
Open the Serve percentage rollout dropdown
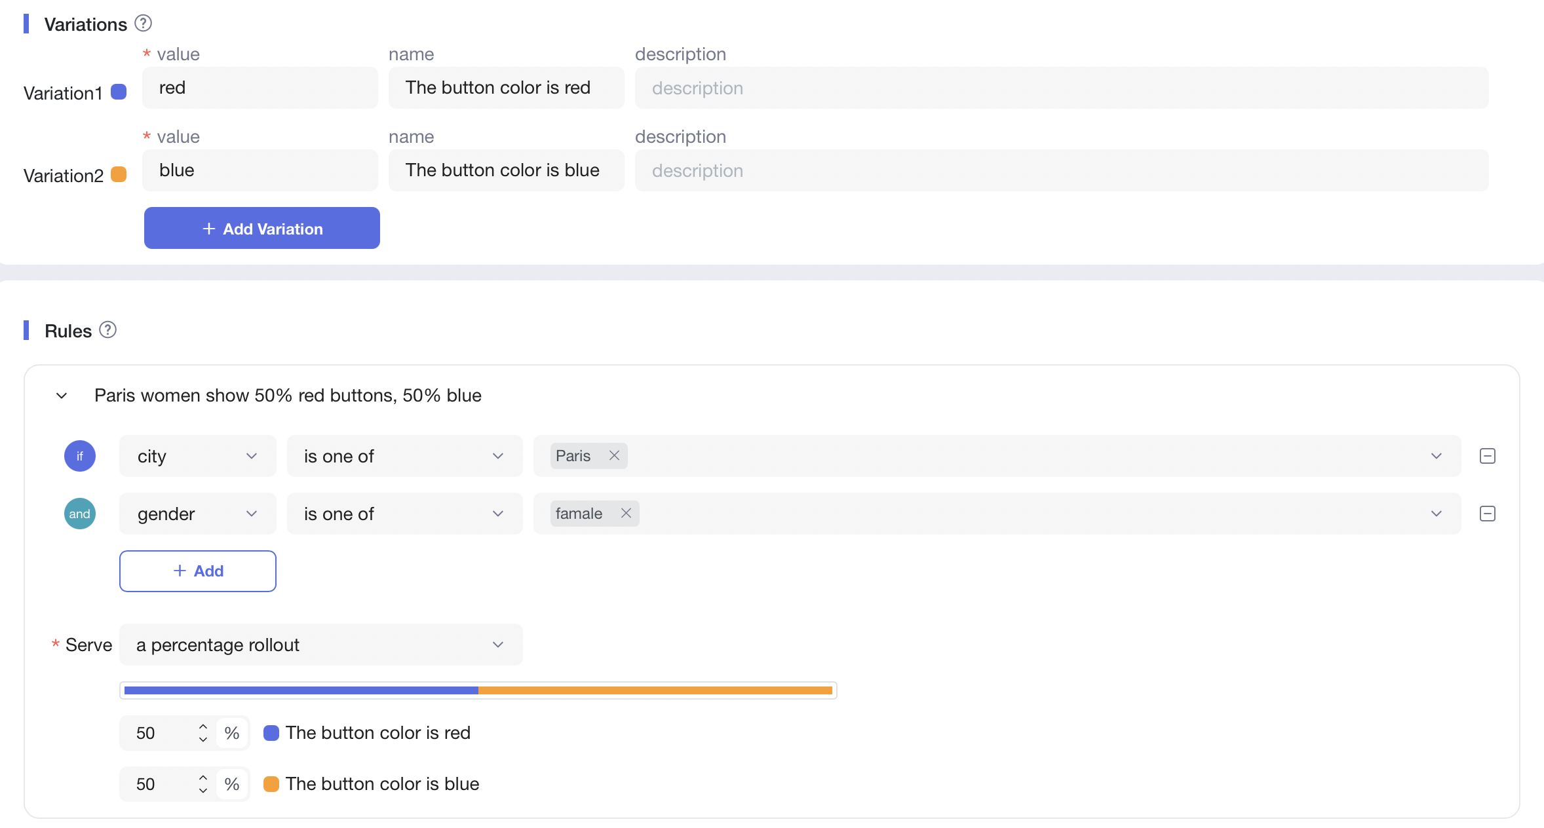[320, 645]
